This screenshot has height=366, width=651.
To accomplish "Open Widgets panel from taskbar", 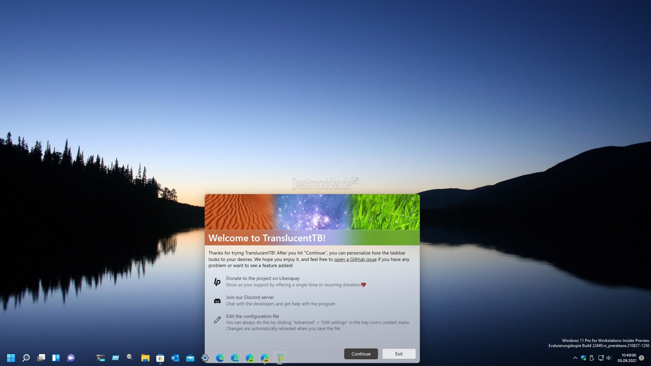I will click(x=56, y=358).
